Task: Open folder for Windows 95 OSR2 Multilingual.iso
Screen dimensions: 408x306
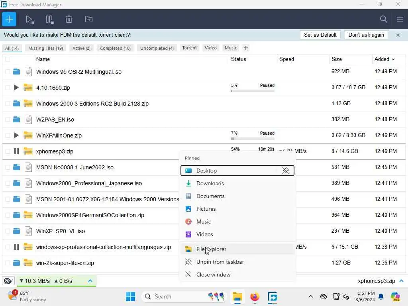Action: [x=16, y=72]
